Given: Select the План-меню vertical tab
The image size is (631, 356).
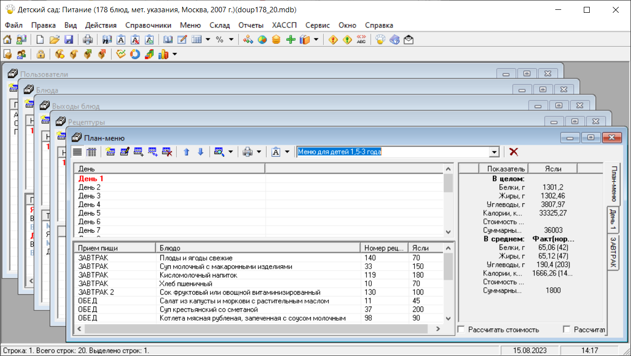Looking at the screenshot, I should tap(614, 183).
